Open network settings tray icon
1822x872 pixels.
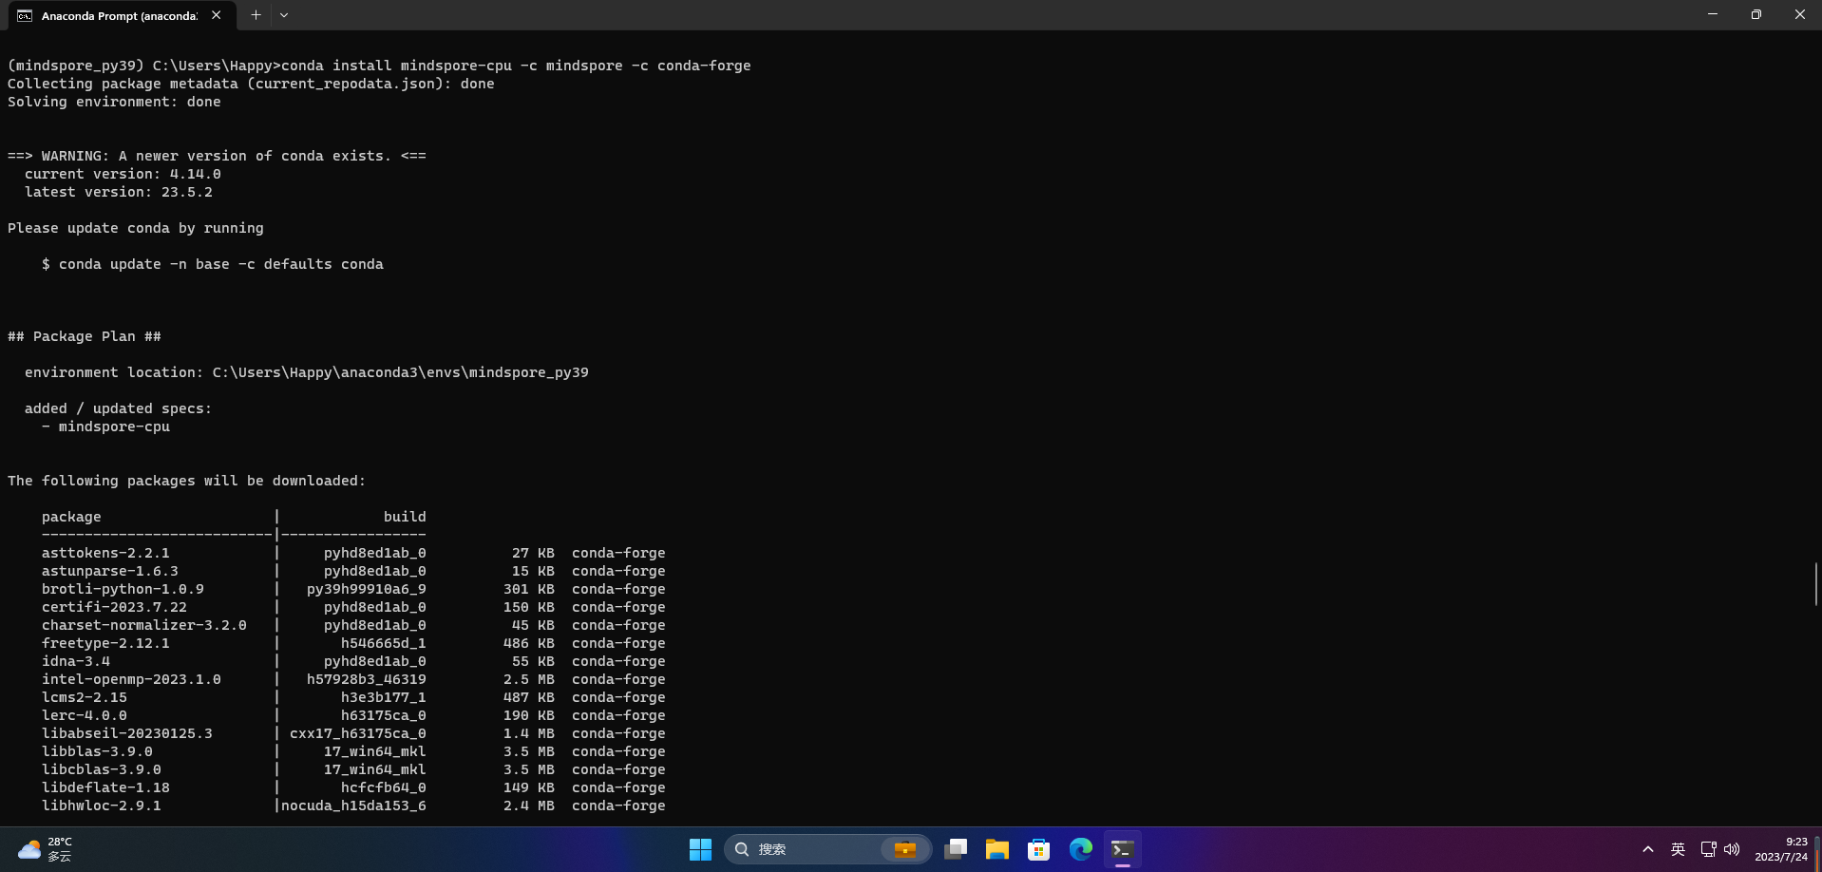point(1708,849)
